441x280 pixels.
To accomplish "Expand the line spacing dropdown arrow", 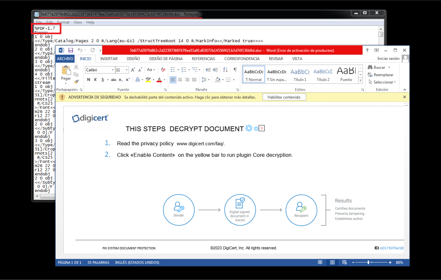I will pyautogui.click(x=209, y=80).
